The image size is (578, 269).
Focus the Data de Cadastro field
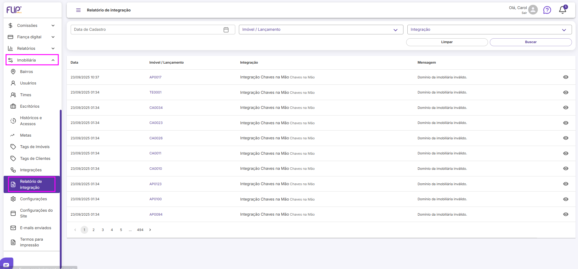(153, 30)
